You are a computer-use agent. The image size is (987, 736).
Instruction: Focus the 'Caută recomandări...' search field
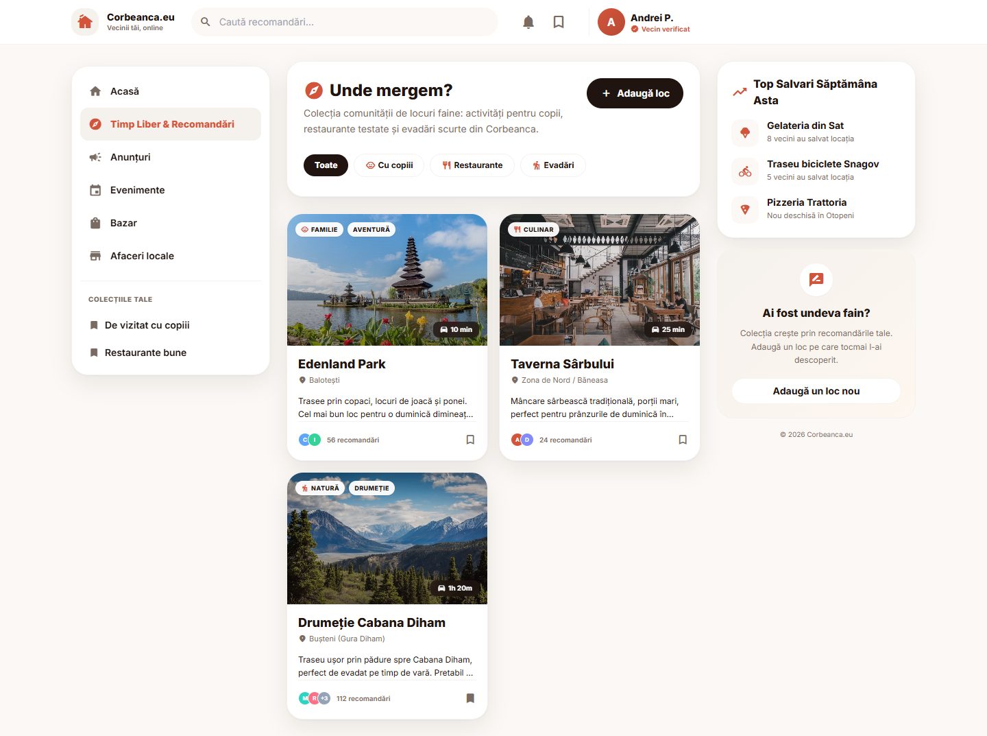click(345, 22)
